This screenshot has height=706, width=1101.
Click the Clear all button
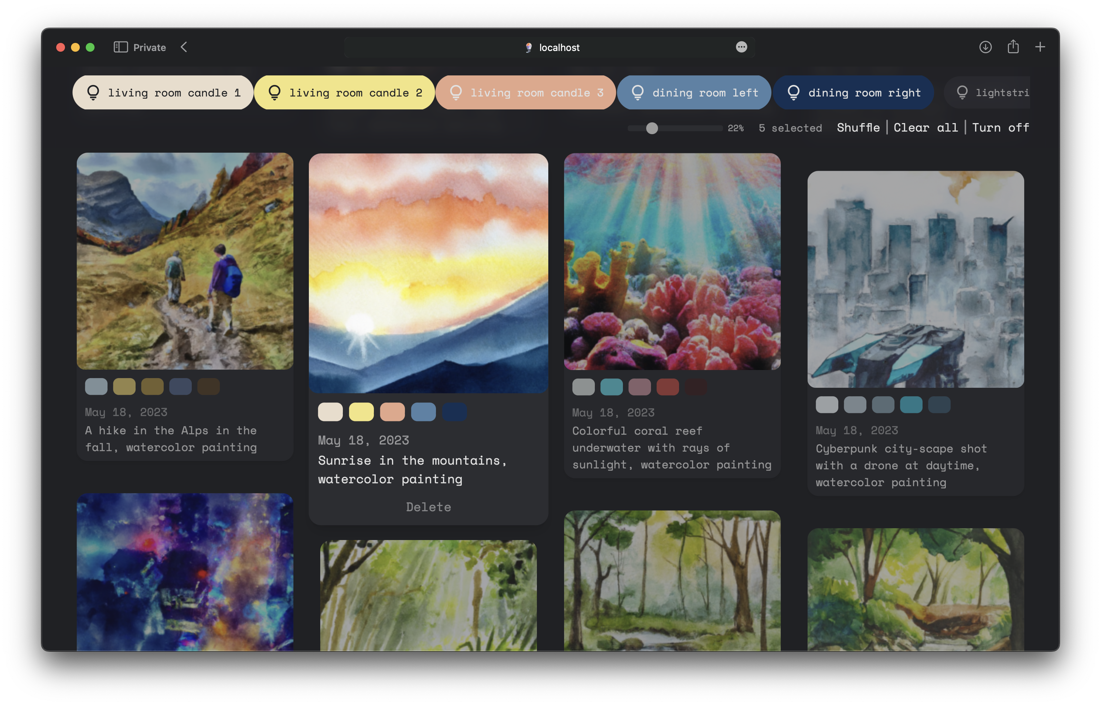(x=926, y=128)
